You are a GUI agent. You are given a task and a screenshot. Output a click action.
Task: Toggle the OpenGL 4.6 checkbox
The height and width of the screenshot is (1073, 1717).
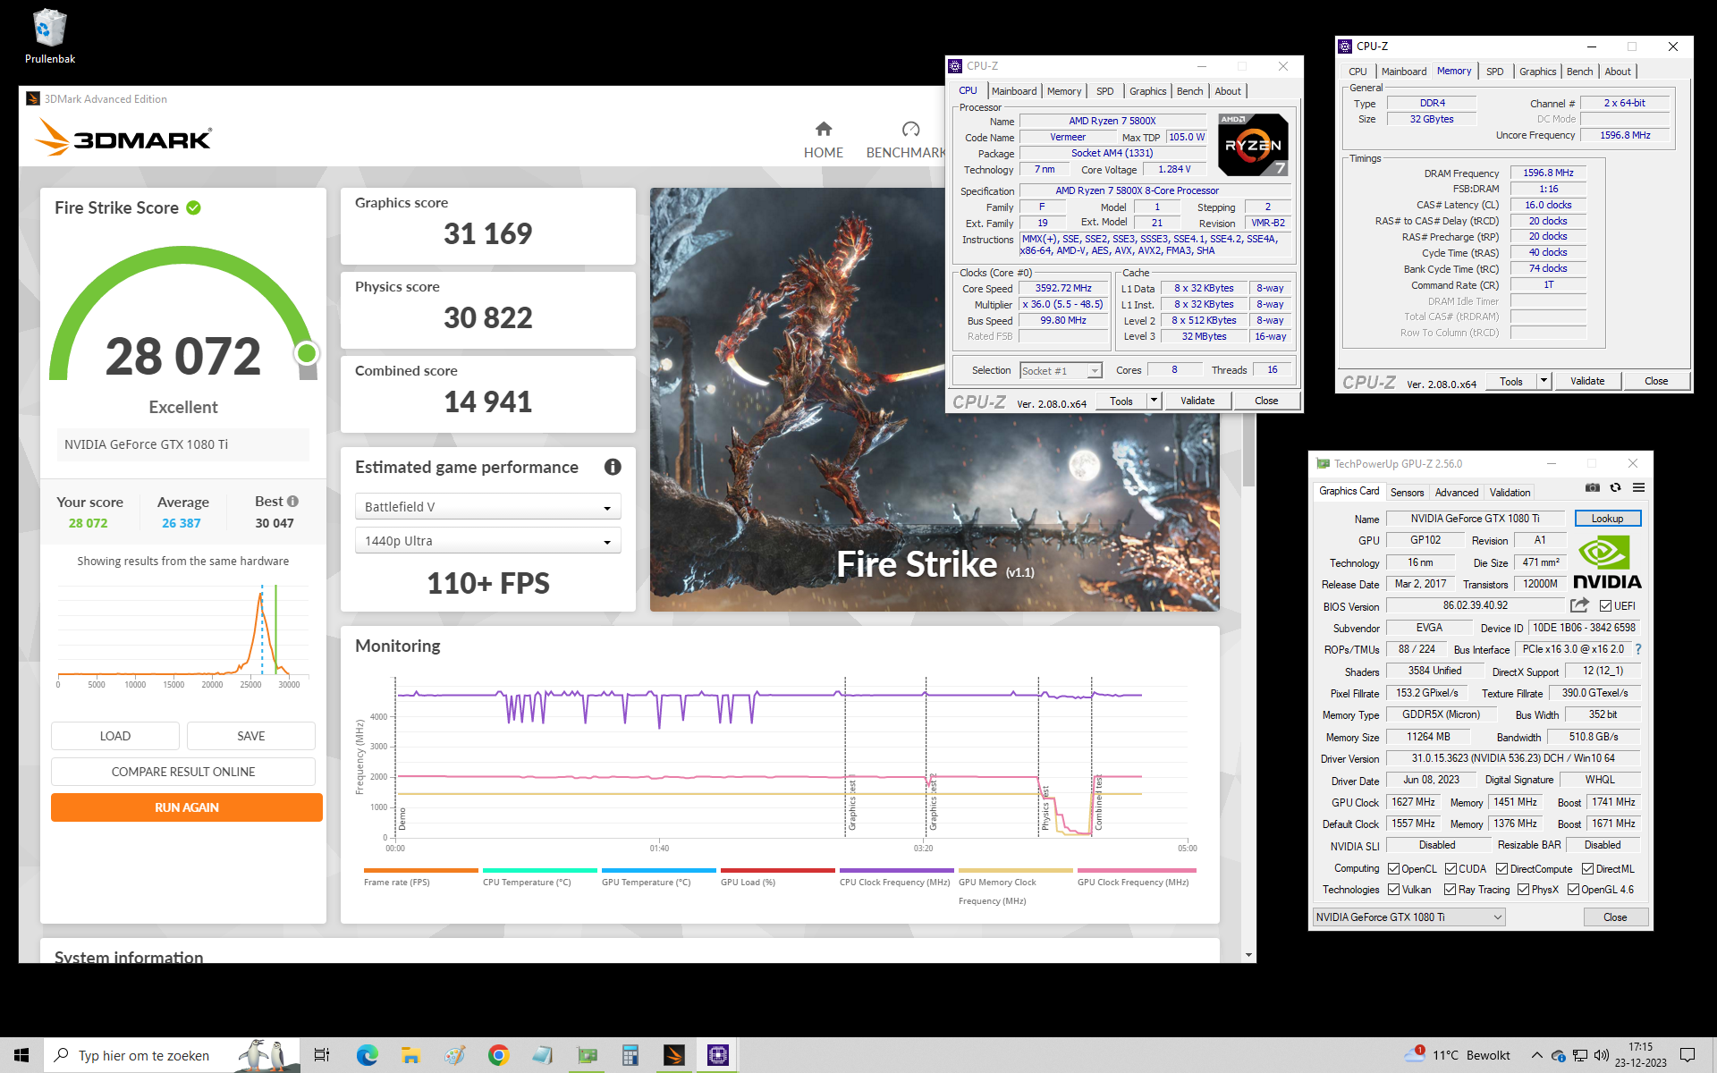[1573, 889]
